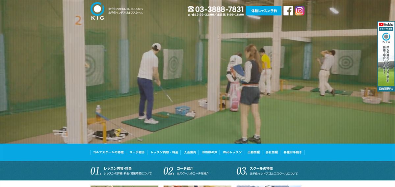Open 各種お手続き menu item
The height and width of the screenshot is (187, 395).
(x=292, y=152)
